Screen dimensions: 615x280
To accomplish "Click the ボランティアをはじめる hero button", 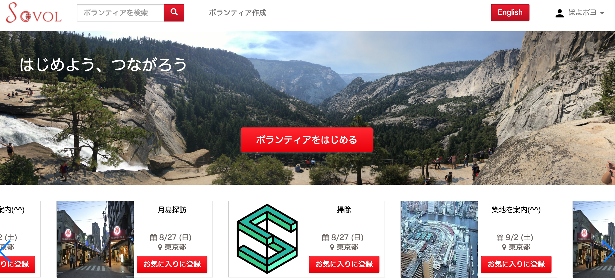I will pyautogui.click(x=306, y=140).
